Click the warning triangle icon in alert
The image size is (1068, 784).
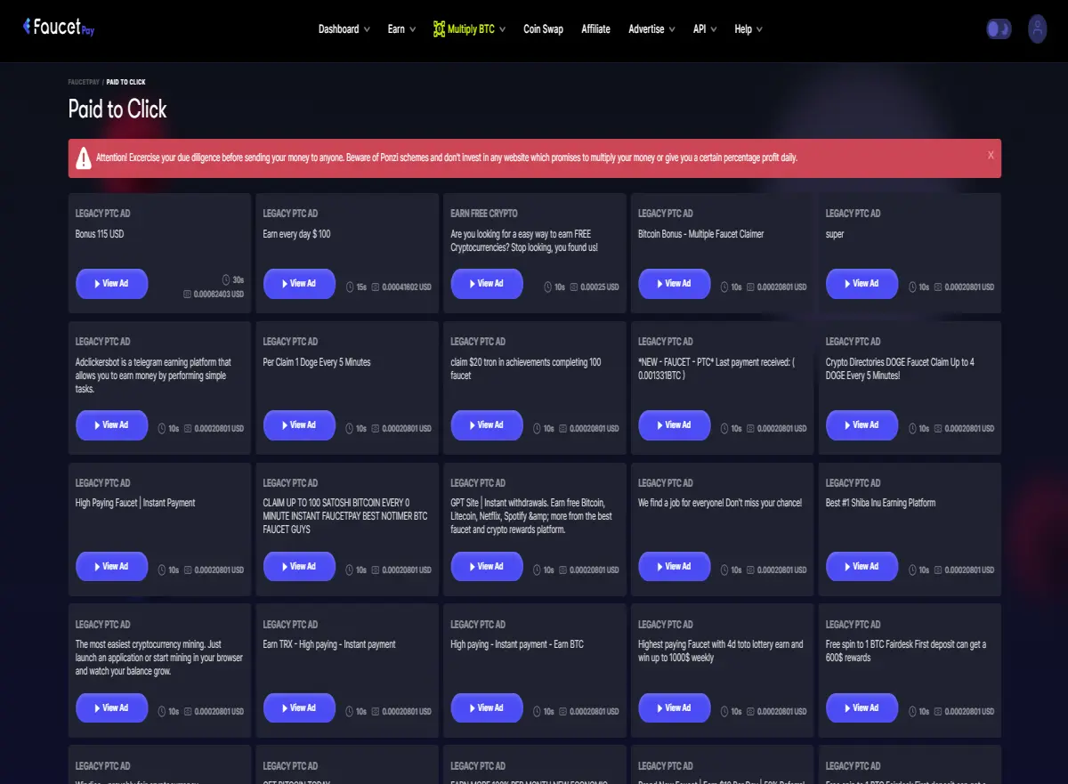[83, 158]
